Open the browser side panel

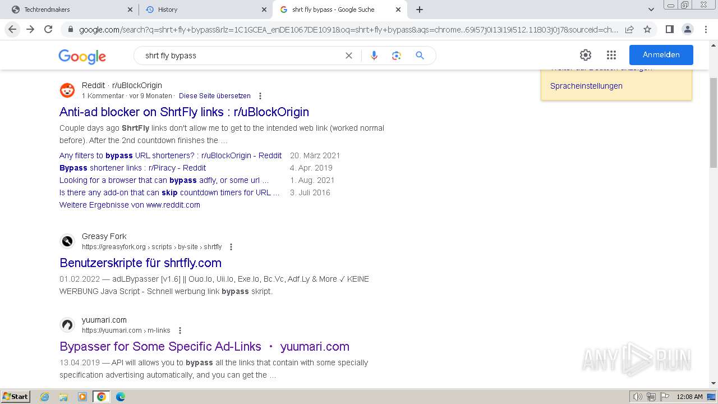(x=669, y=29)
